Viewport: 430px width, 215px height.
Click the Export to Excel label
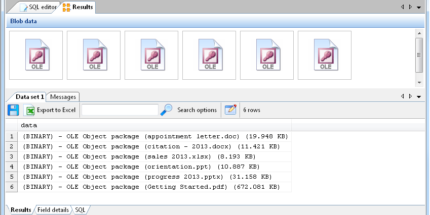[x=56, y=110]
